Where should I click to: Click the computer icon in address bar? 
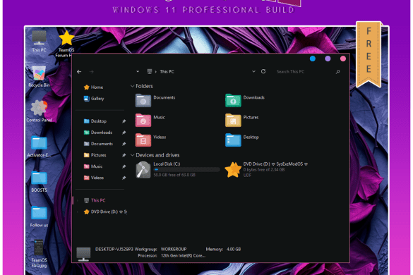(x=150, y=72)
